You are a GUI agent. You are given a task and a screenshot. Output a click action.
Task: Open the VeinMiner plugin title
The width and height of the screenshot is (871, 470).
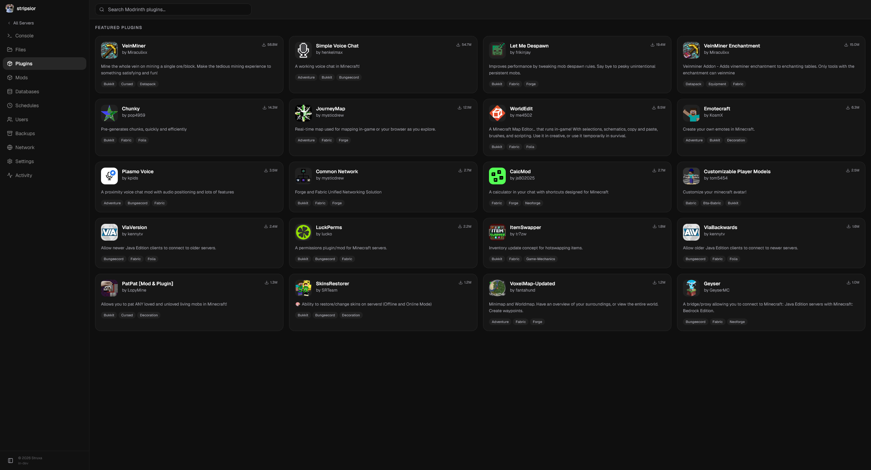point(134,46)
